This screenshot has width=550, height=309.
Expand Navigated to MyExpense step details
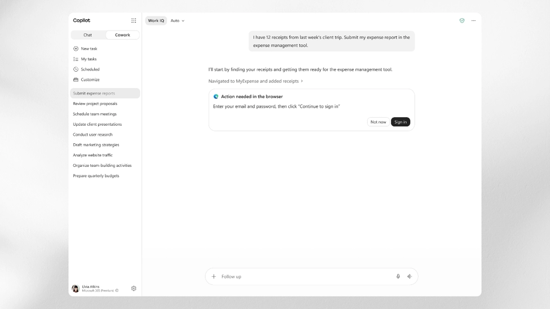coord(256,81)
